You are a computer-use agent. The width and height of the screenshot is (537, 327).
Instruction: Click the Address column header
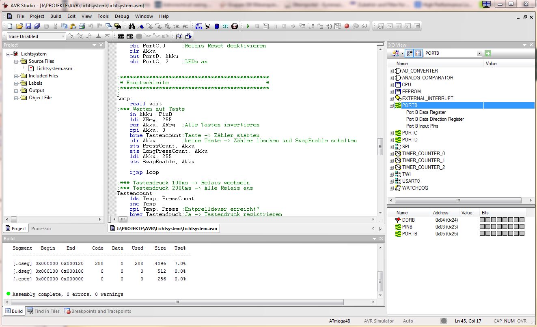[x=440, y=213]
